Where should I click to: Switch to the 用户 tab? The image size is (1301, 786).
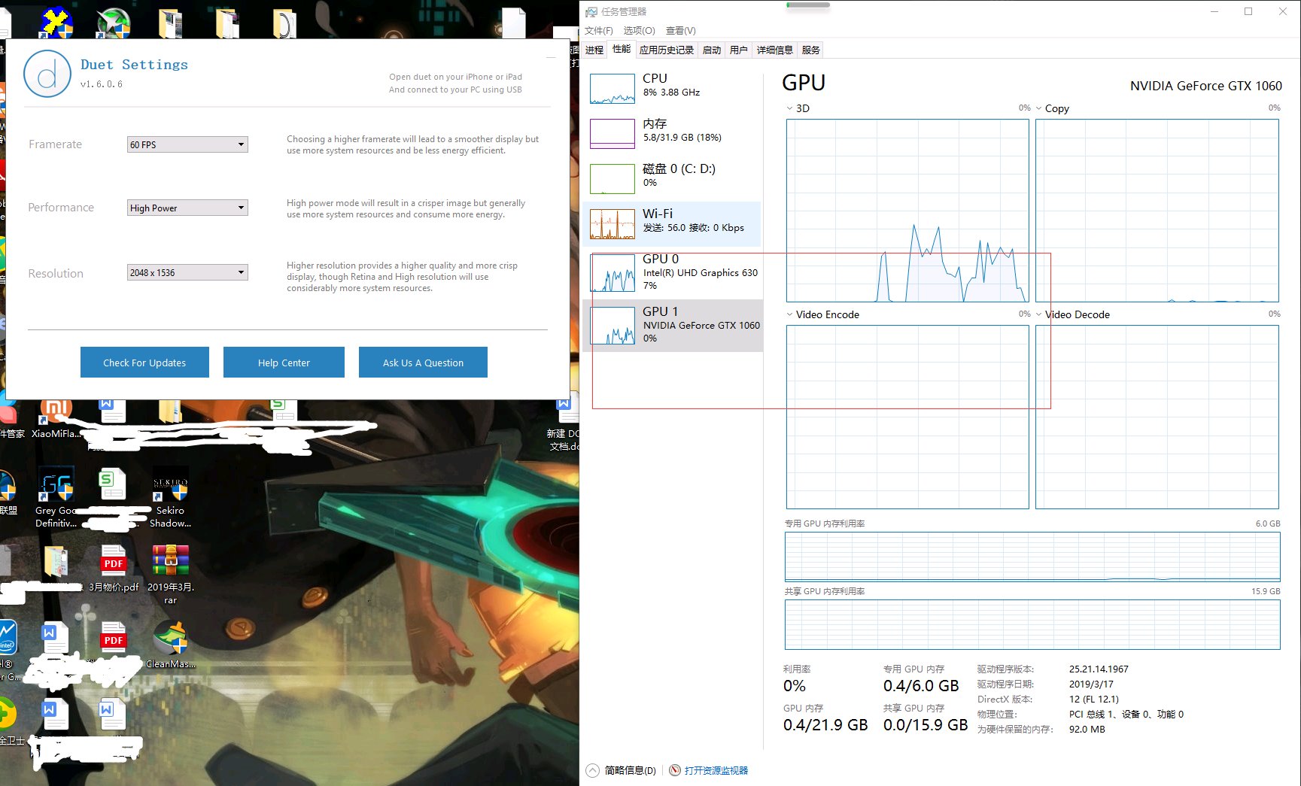pyautogui.click(x=739, y=50)
